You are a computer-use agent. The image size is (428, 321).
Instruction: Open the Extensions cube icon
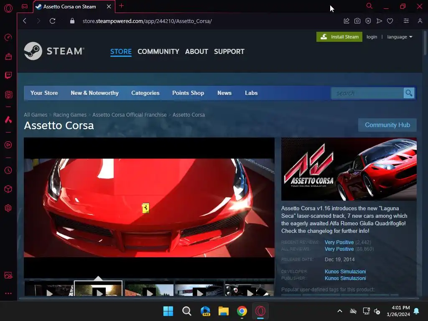point(8,189)
